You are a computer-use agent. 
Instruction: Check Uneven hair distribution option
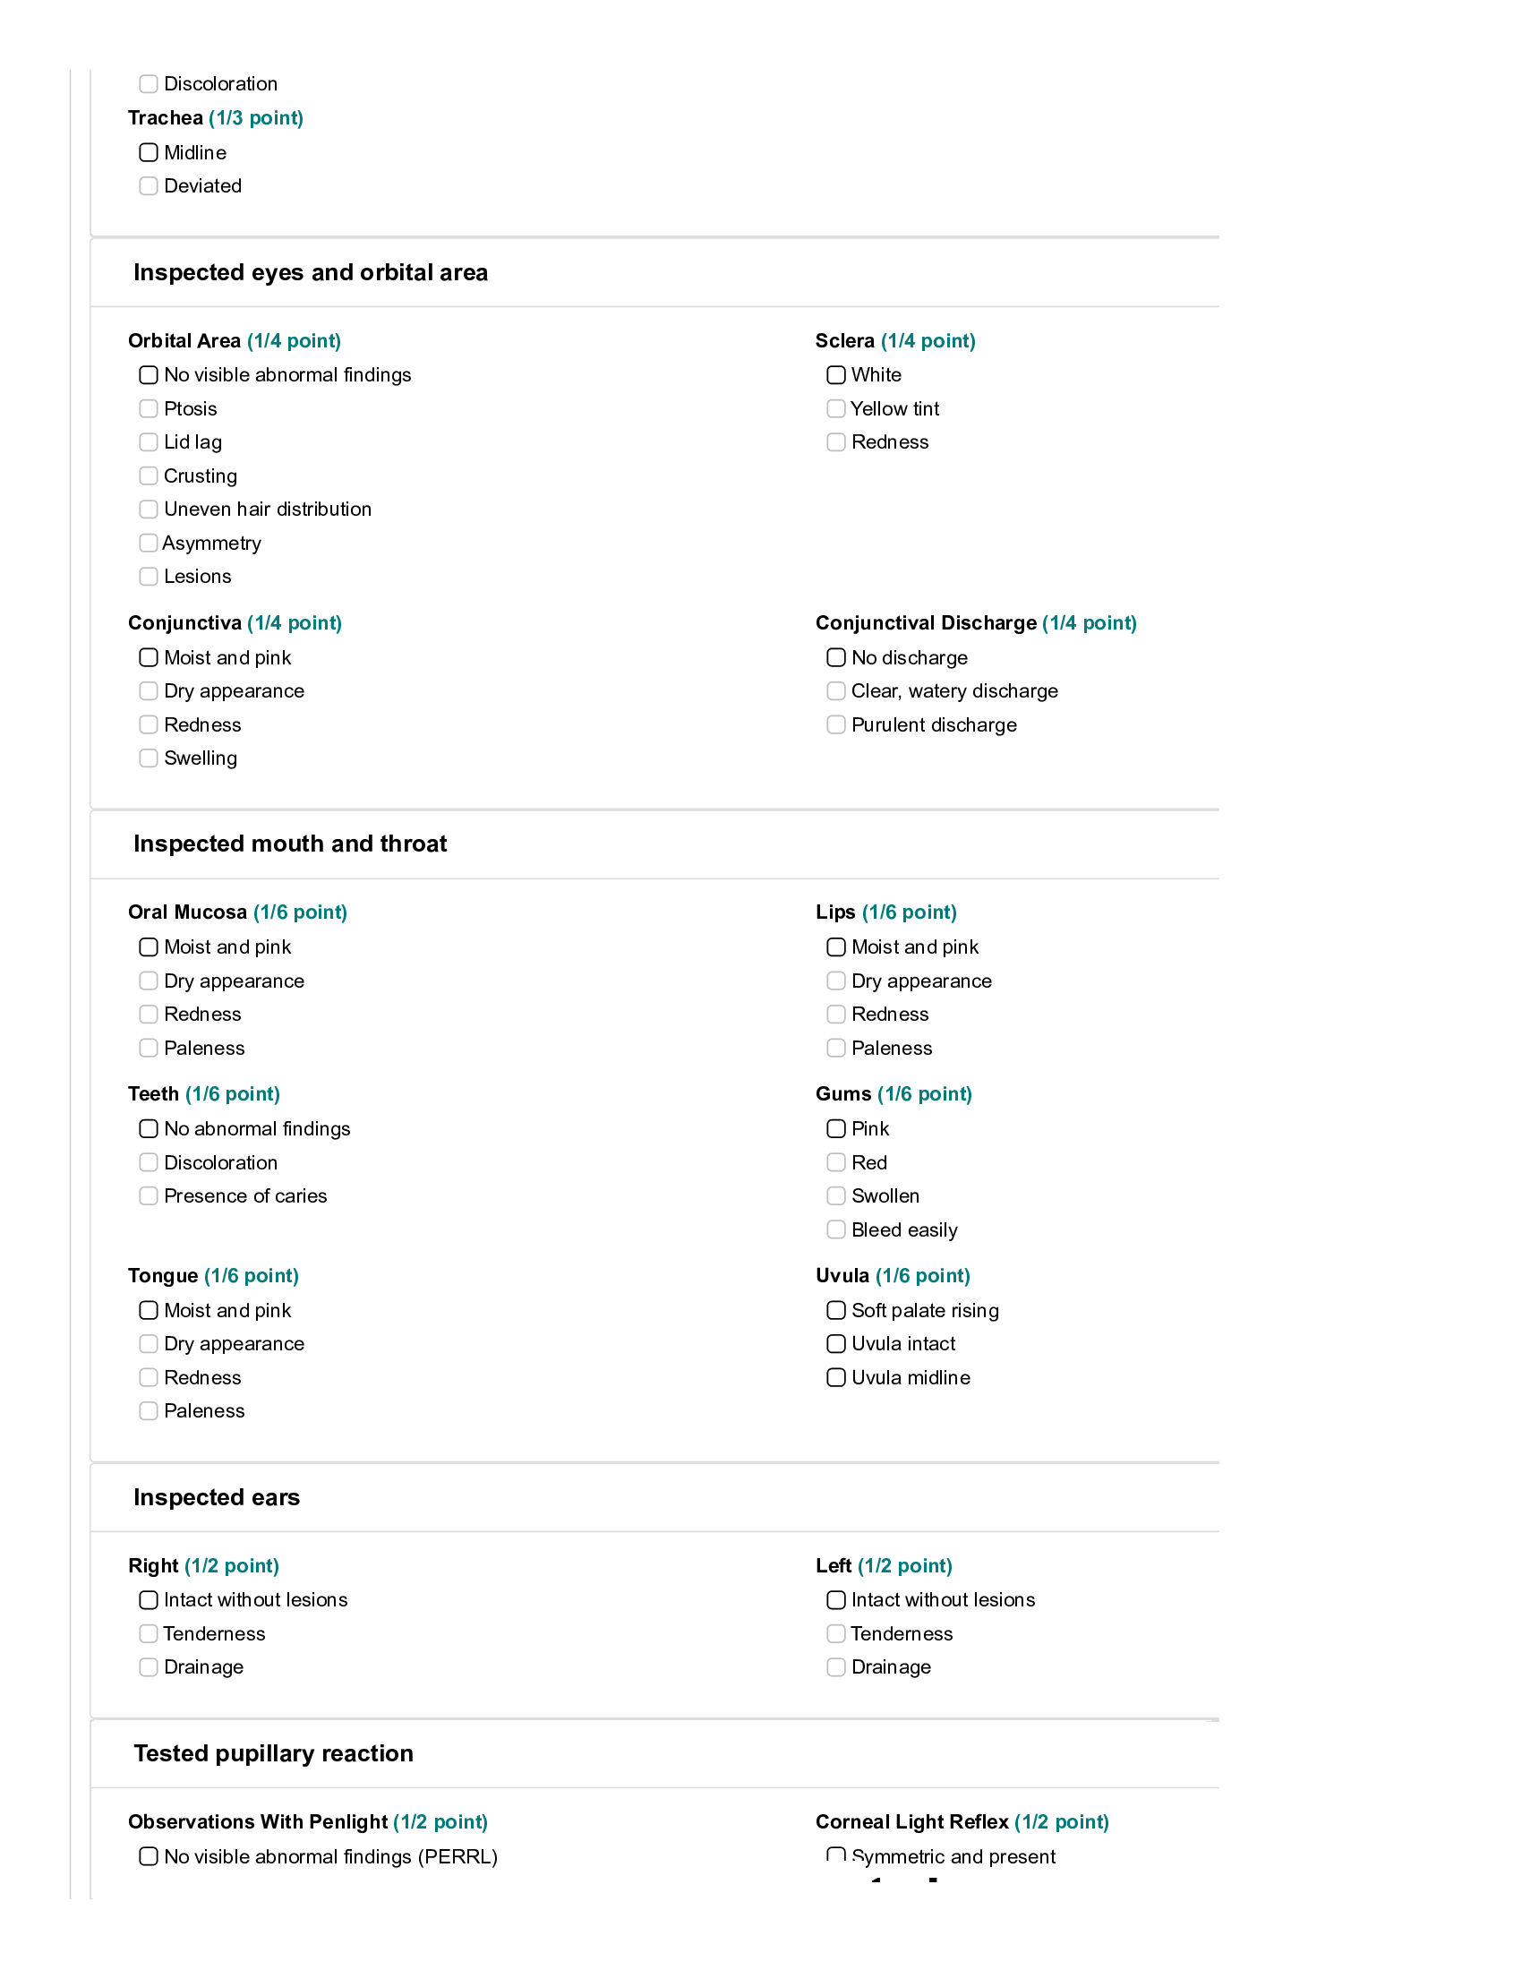click(149, 509)
